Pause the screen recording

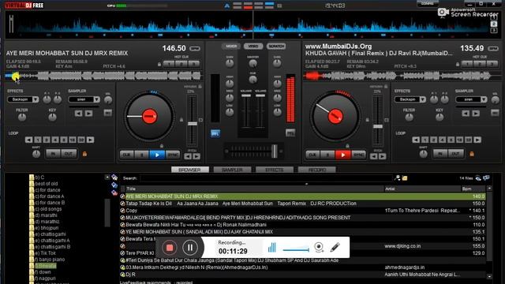[190, 247]
